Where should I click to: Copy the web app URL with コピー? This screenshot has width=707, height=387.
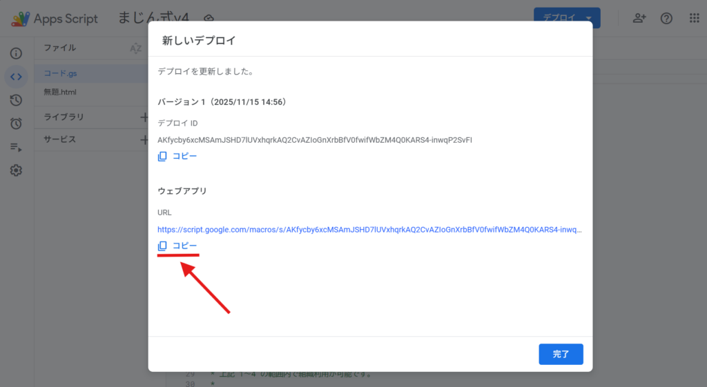(177, 246)
